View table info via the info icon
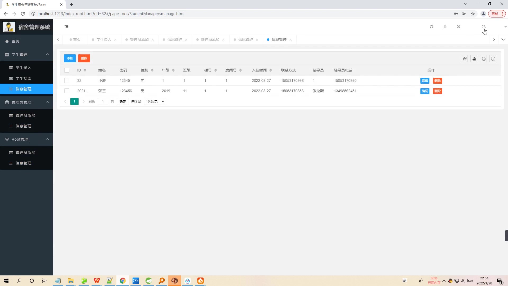508x286 pixels. [x=493, y=59]
